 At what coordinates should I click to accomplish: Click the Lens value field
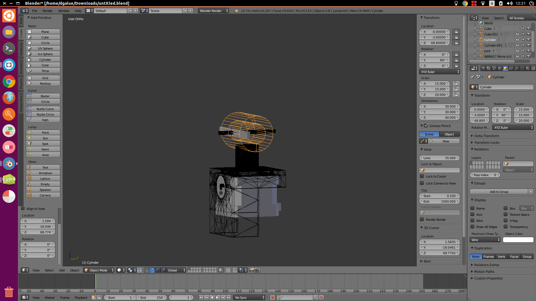[x=439, y=158]
